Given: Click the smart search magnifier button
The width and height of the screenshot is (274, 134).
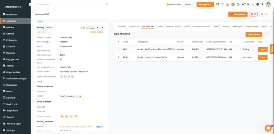Looking at the screenshot, I should point(106,5).
